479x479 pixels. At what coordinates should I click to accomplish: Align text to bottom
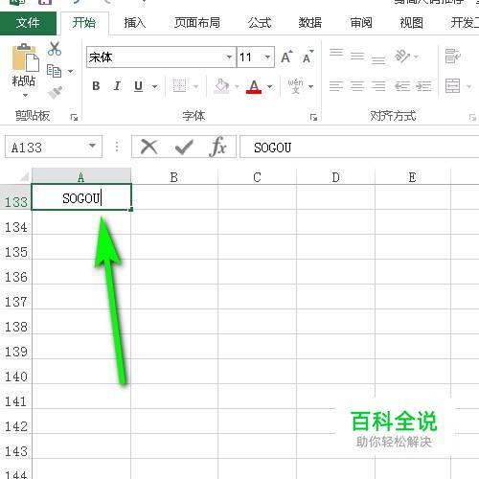[x=378, y=59]
